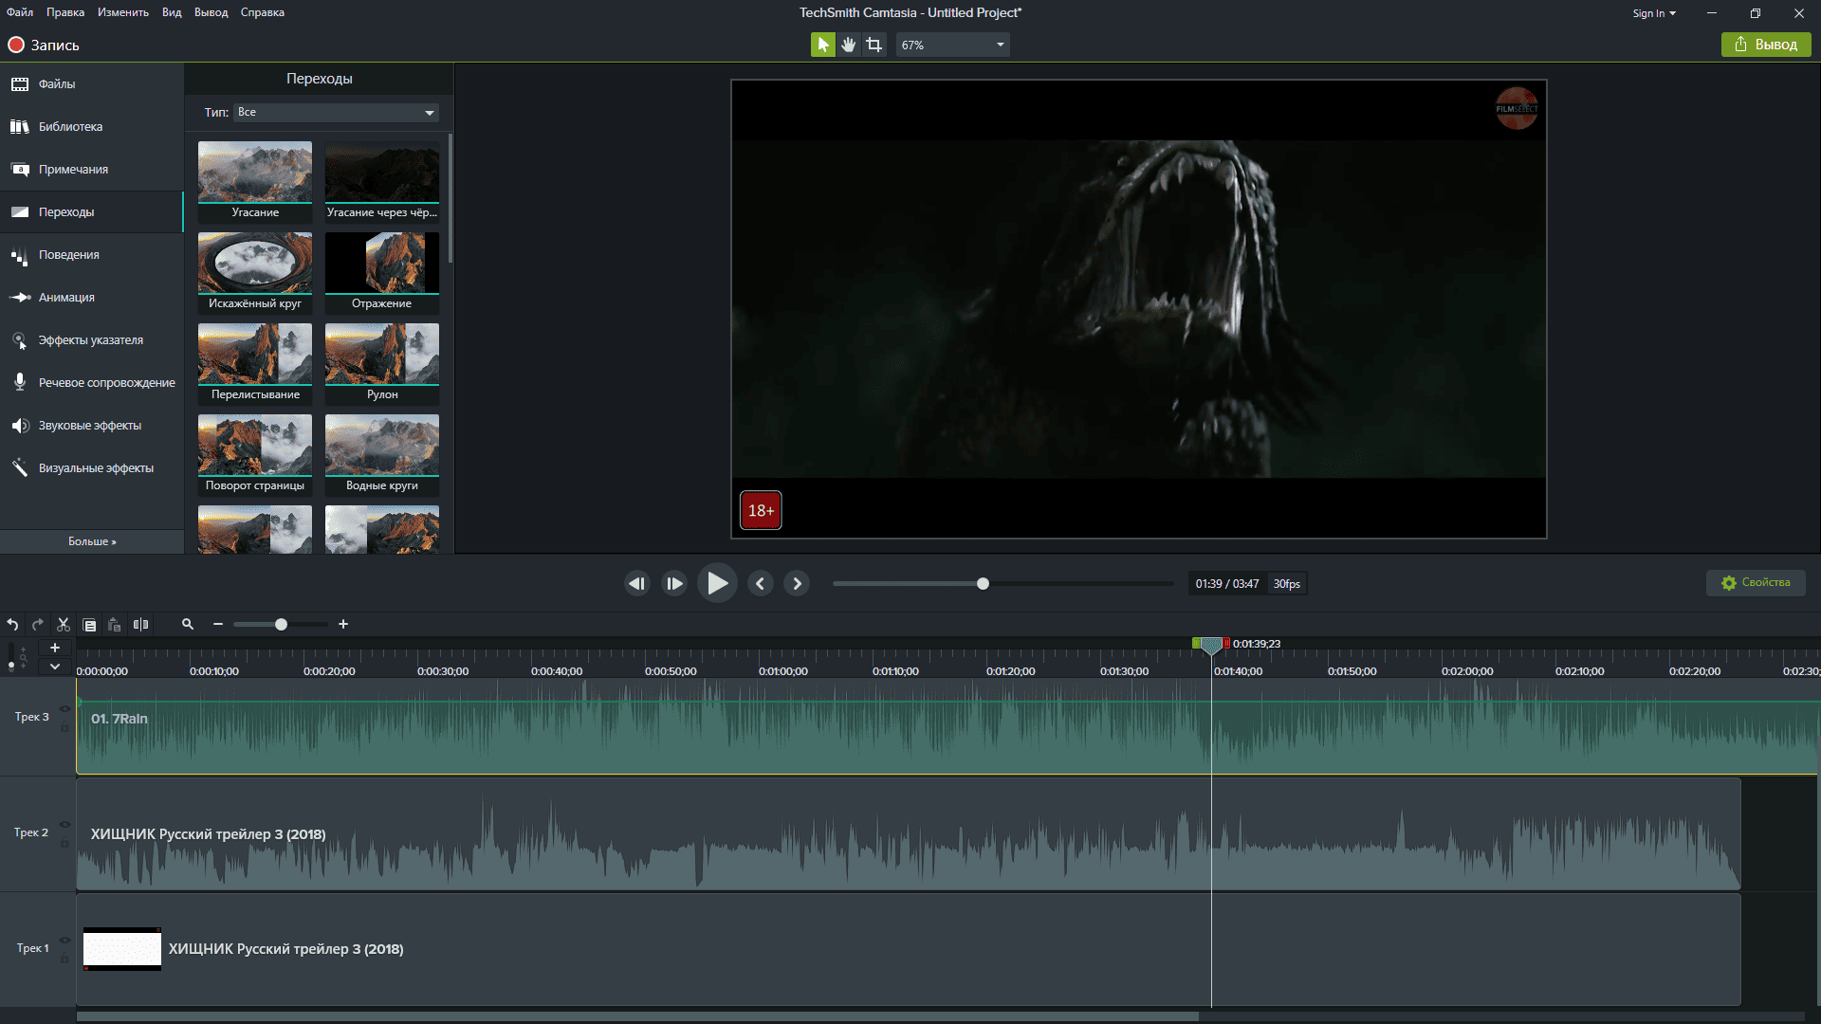Select the Переходы tab in sidebar
The width and height of the screenshot is (1821, 1024).
[x=92, y=211]
